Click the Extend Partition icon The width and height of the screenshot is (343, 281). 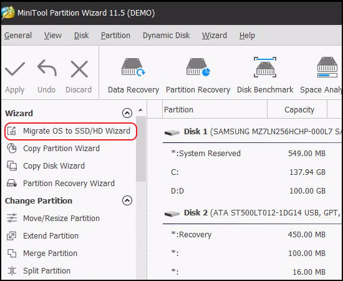pyautogui.click(x=12, y=235)
